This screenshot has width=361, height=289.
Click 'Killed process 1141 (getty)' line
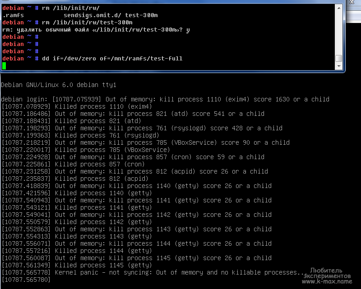click(77, 207)
